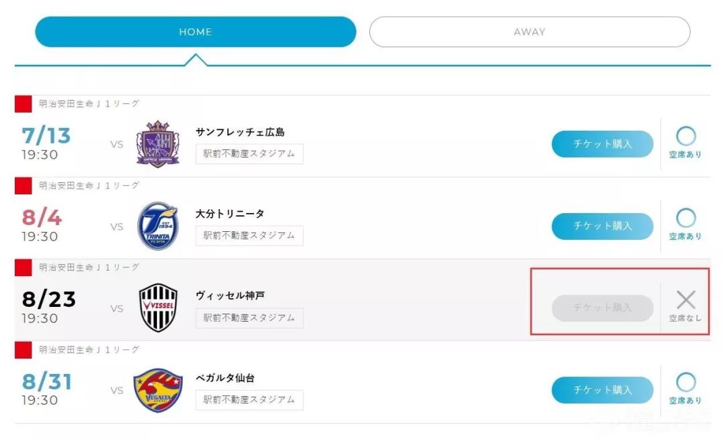Viewport: 724px width, 441px height.
Task: Click the Oita Trinita team logo
Action: pyautogui.click(x=158, y=226)
